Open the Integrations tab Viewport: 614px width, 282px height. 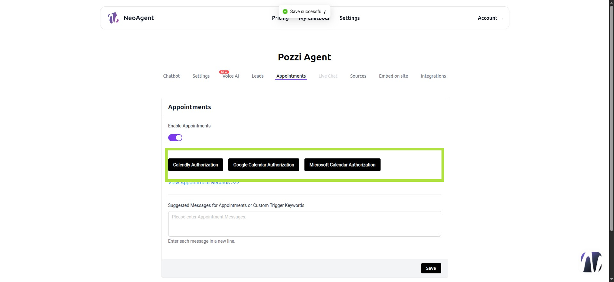tap(433, 76)
